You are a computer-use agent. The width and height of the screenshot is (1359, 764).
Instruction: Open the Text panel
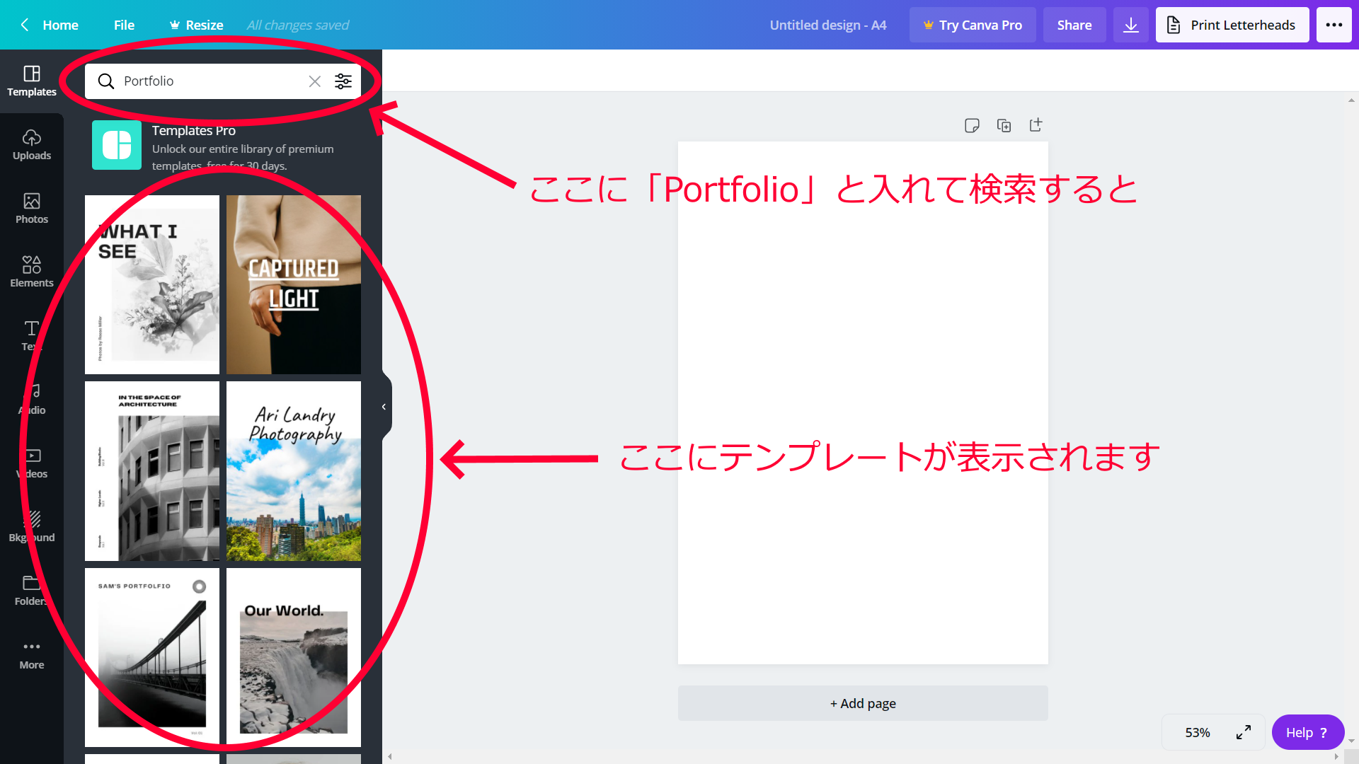tap(32, 336)
